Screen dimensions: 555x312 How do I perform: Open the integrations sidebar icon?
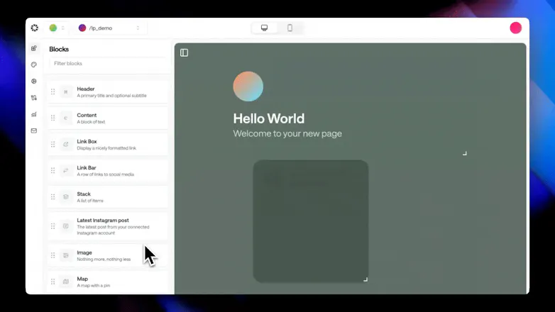34,98
